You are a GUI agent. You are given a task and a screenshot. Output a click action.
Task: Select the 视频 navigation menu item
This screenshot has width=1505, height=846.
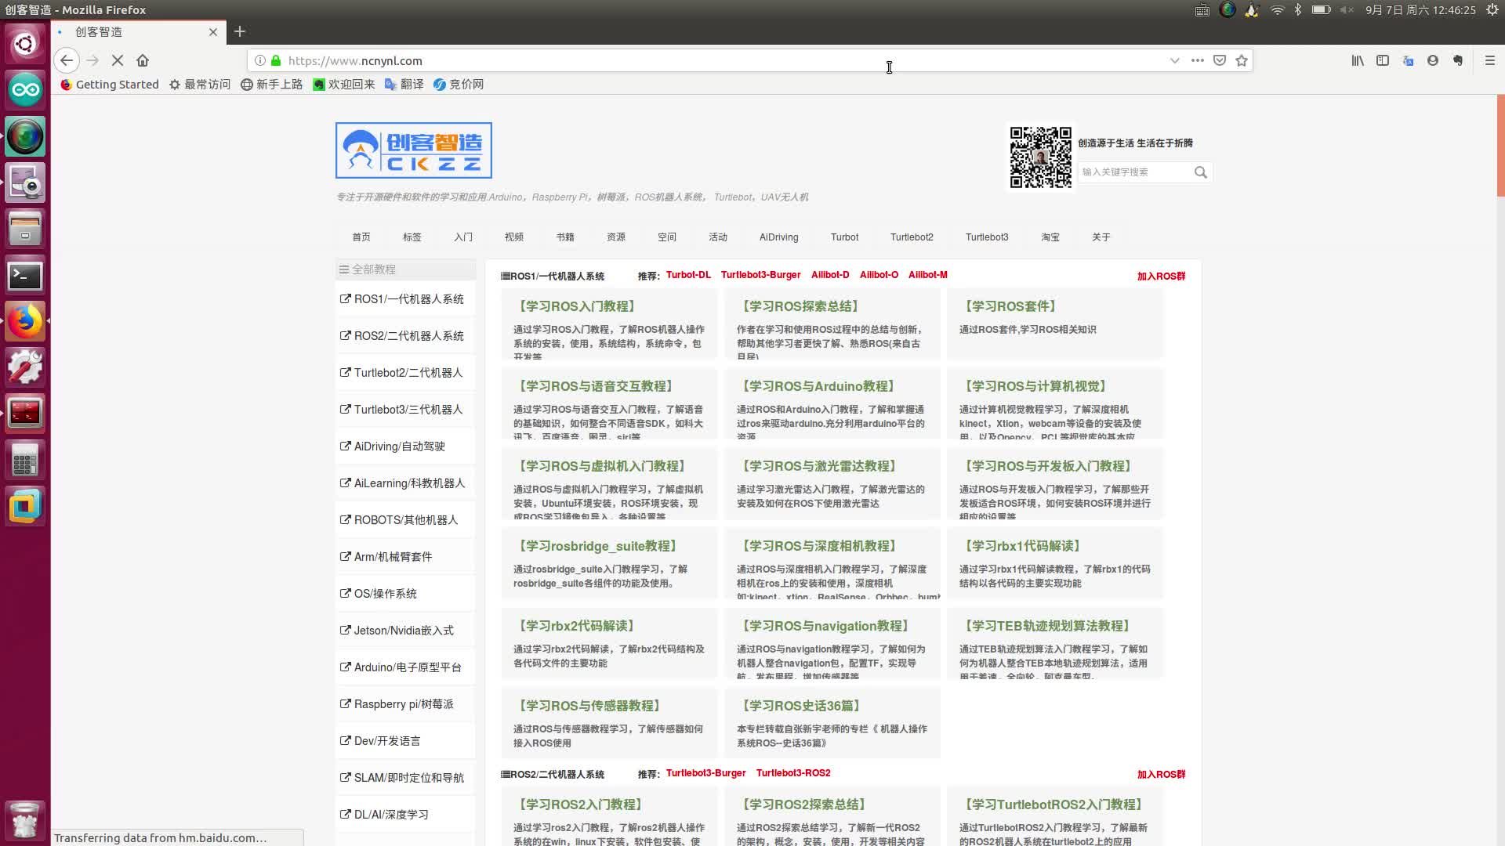coord(513,237)
